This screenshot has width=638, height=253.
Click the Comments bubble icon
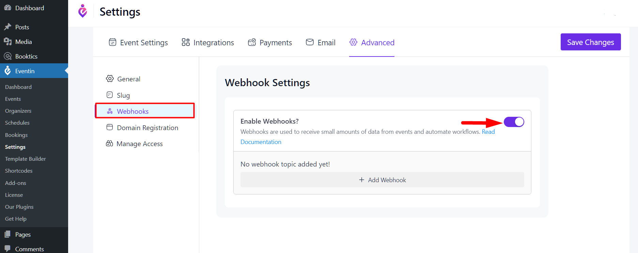coord(7,249)
